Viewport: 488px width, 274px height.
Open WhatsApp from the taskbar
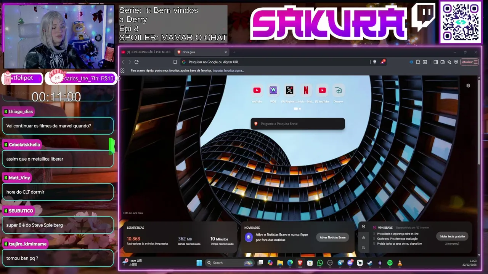320,263
